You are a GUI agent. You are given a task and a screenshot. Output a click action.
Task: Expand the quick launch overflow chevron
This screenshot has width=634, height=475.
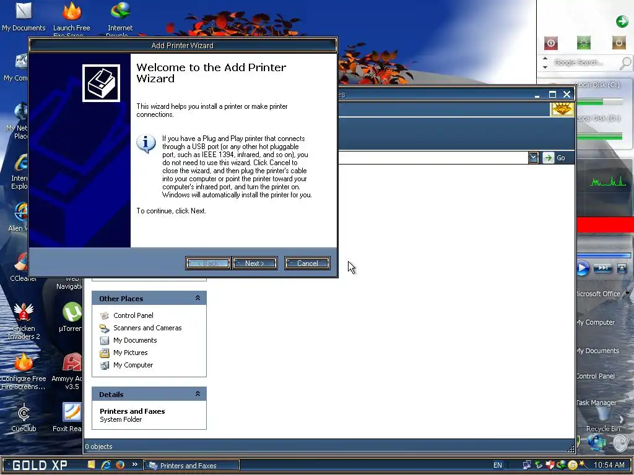tap(134, 464)
